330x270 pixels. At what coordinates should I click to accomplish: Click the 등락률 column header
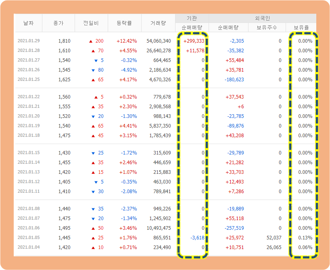(x=124, y=23)
